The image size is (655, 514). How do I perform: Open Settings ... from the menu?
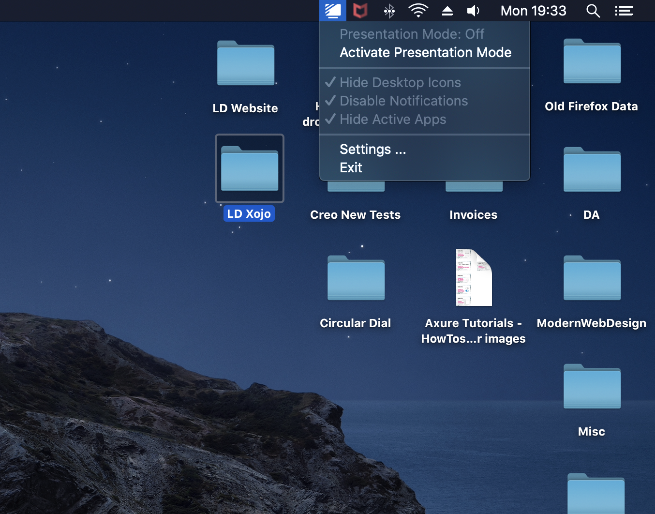click(x=372, y=149)
